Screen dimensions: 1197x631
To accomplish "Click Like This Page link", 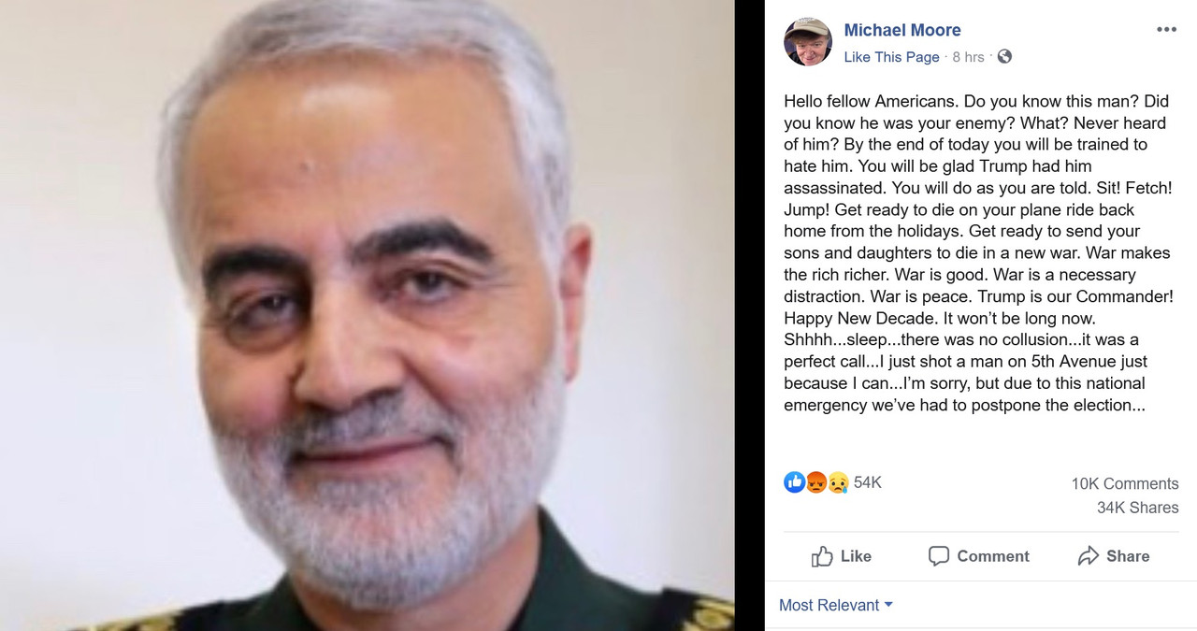I will tap(891, 57).
